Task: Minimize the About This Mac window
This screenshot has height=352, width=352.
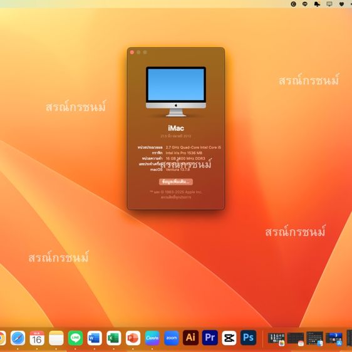Action: tap(138, 53)
